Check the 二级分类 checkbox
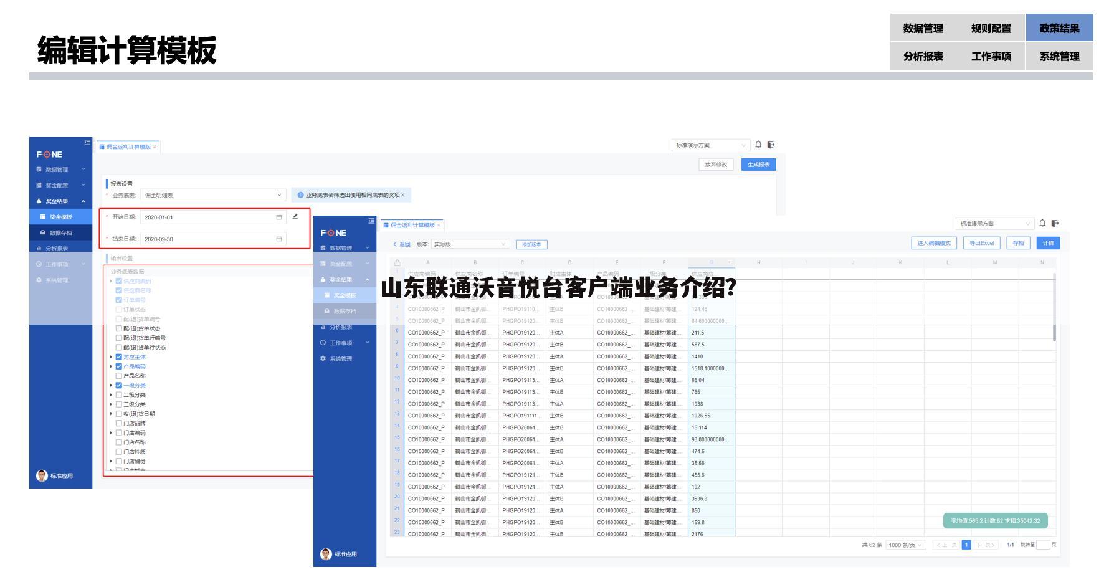 119,394
